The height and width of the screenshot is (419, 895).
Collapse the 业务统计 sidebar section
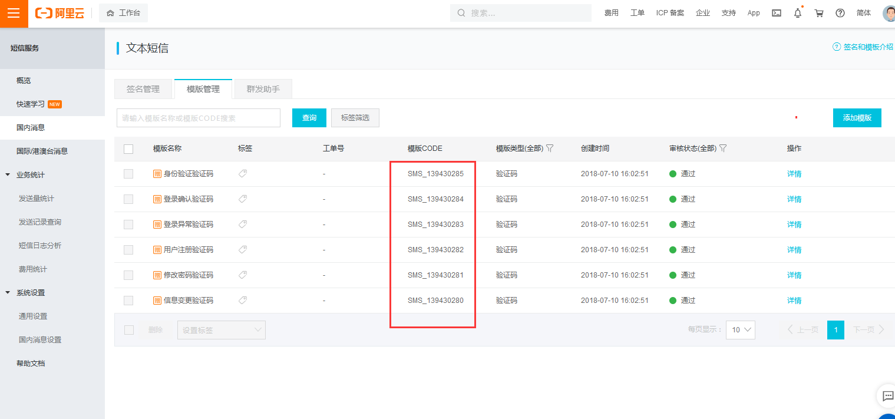click(8, 175)
